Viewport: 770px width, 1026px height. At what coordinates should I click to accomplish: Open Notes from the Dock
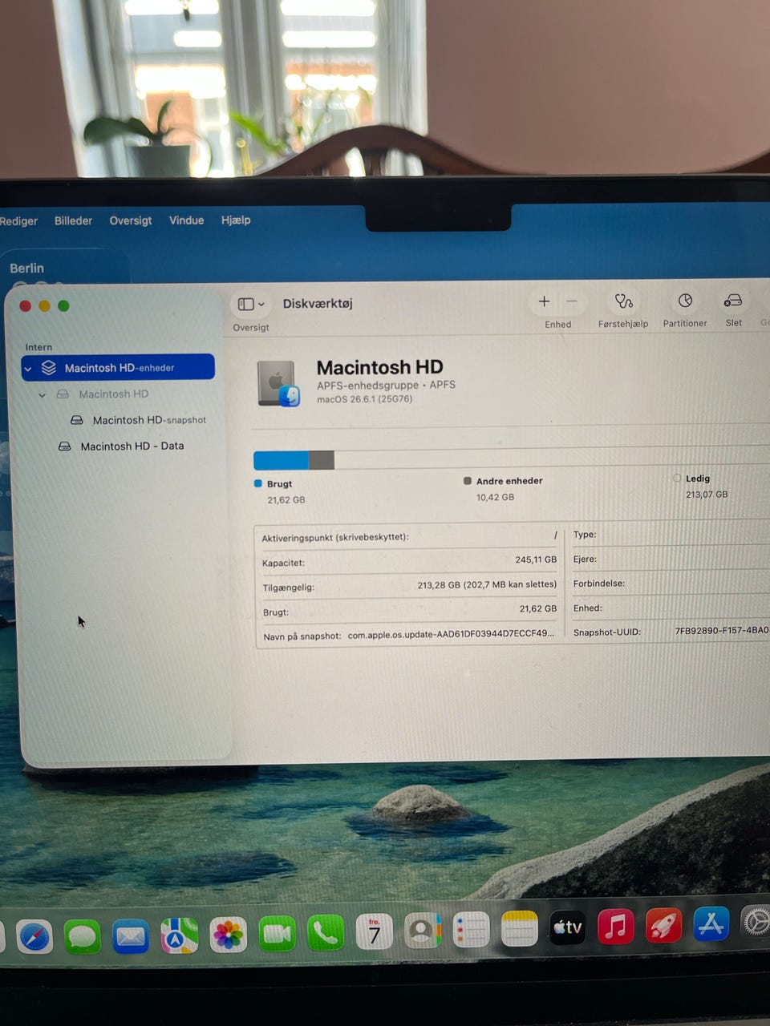pos(519,929)
